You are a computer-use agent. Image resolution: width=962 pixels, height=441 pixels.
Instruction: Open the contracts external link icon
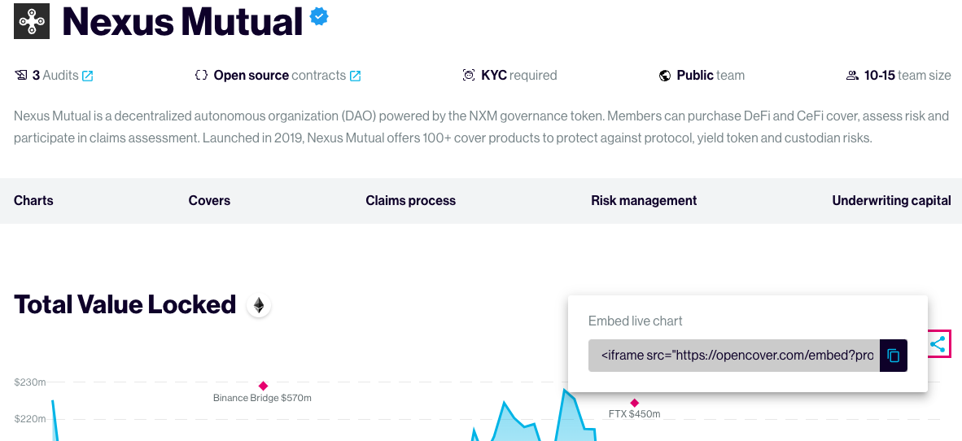355,76
